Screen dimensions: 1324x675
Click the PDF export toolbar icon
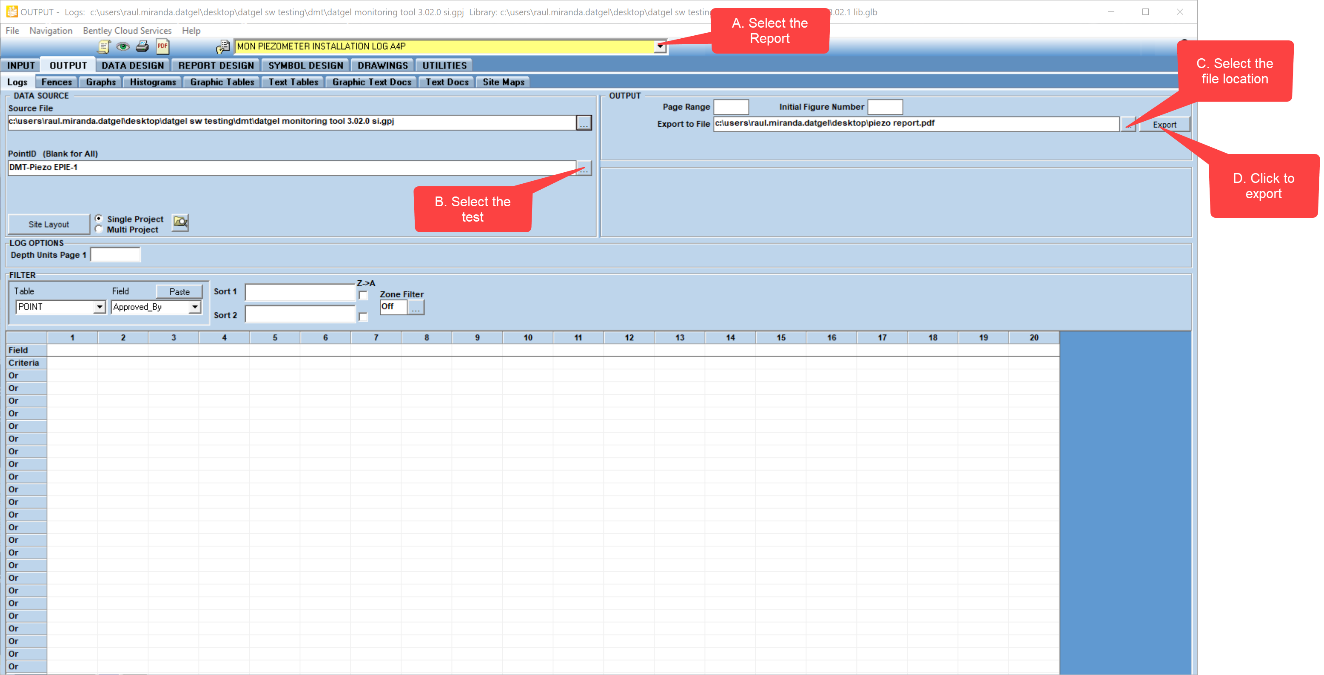pyautogui.click(x=162, y=47)
